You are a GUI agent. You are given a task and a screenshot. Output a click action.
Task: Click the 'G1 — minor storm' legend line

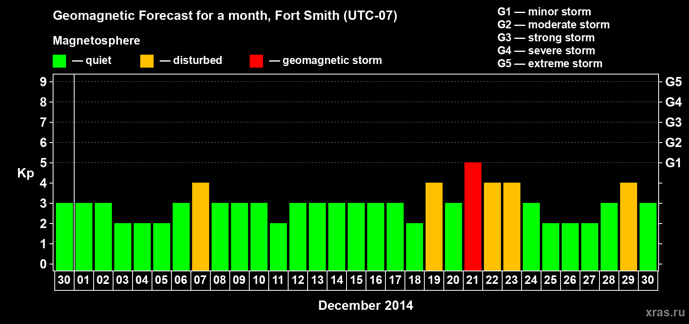coord(544,12)
